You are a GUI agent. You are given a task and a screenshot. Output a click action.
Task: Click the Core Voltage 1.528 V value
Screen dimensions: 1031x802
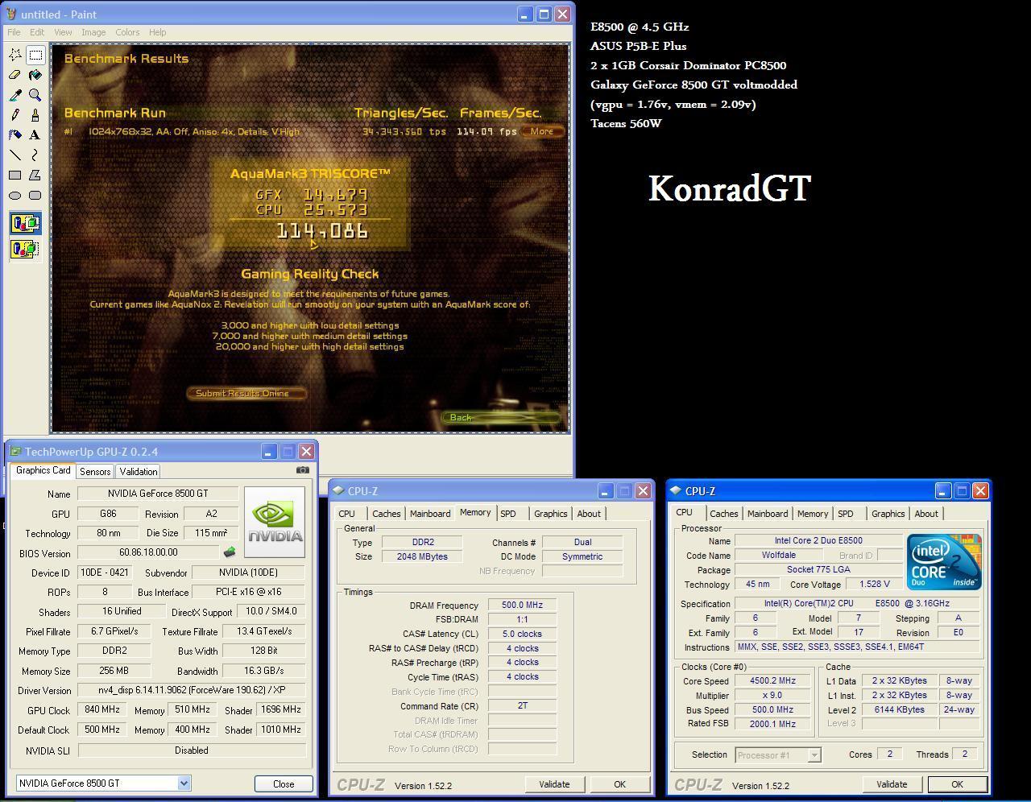pyautogui.click(x=875, y=585)
